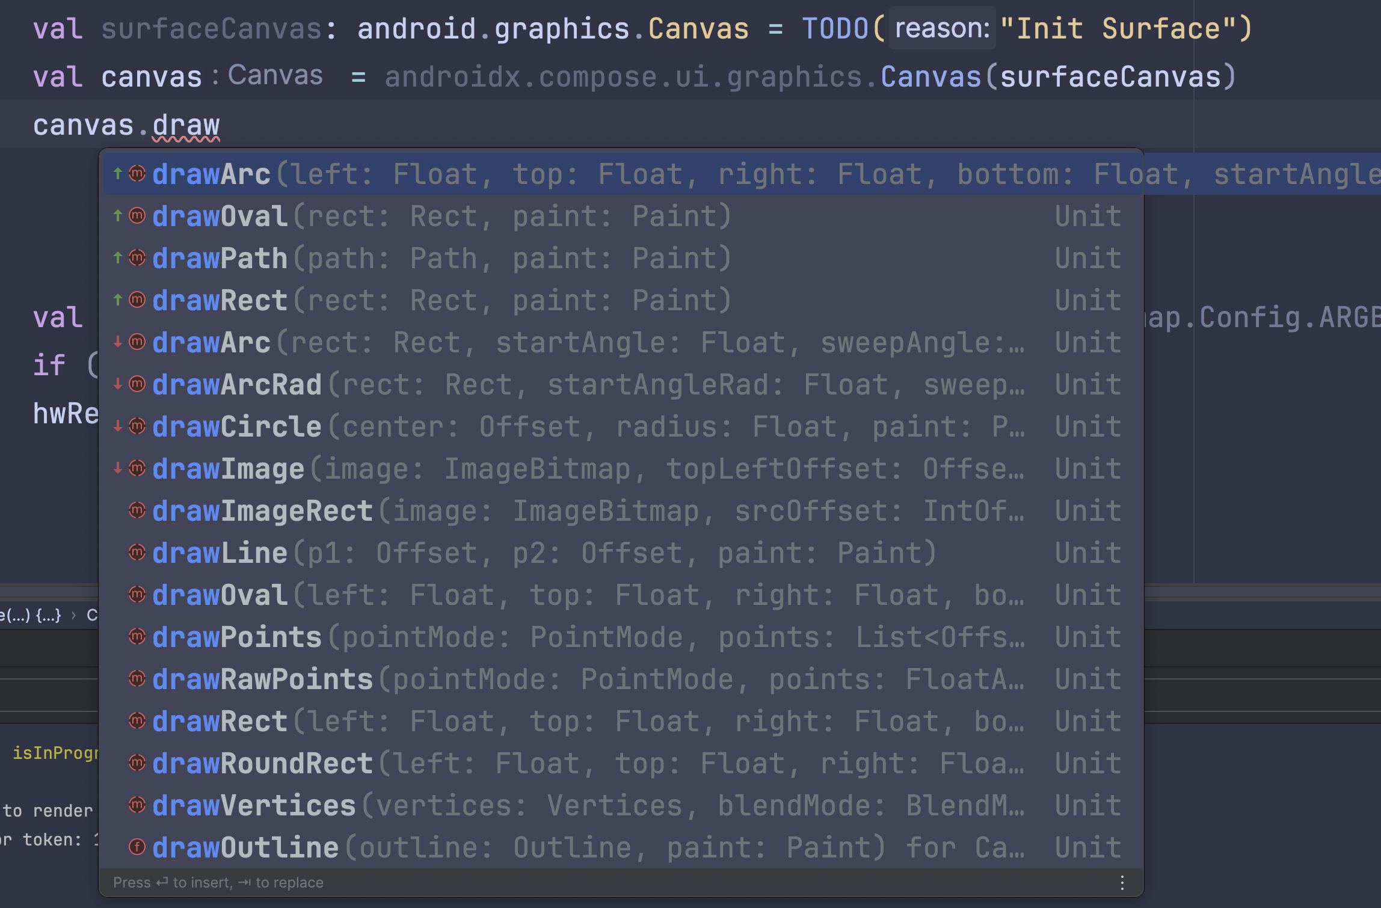The image size is (1381, 908).
Task: Click the underlined 'draw' text in the editor
Action: (x=186, y=125)
